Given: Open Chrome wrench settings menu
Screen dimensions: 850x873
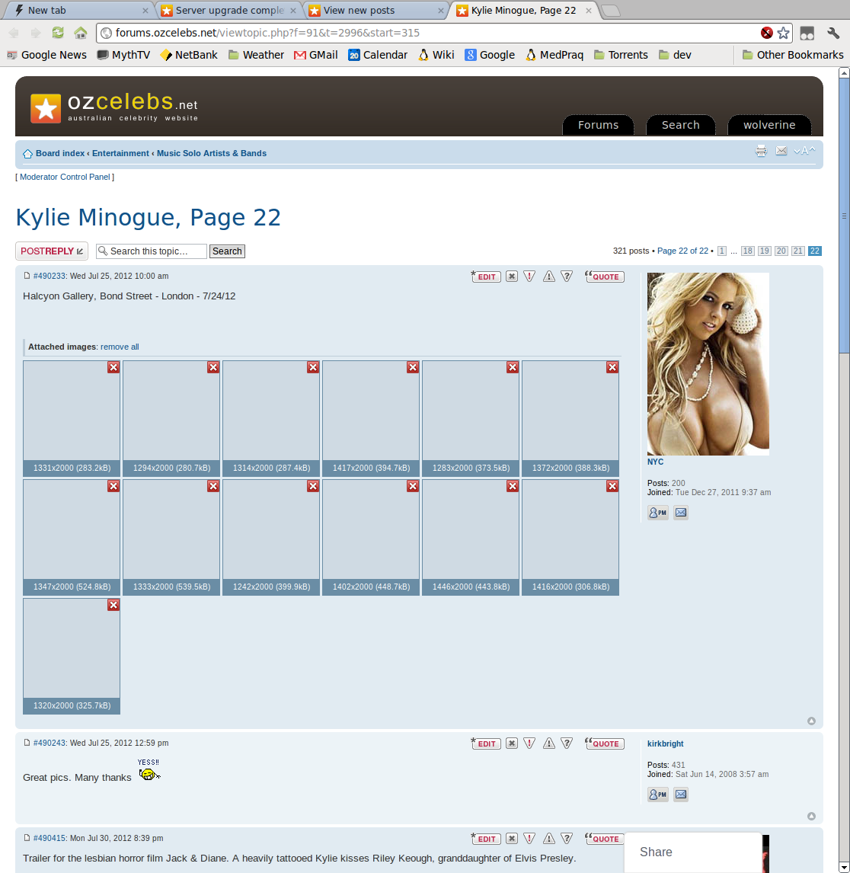Looking at the screenshot, I should (833, 33).
